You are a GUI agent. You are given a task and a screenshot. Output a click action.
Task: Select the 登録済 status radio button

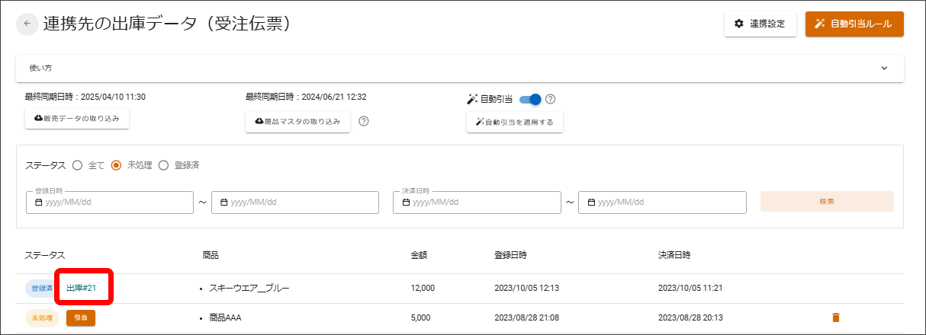[163, 165]
